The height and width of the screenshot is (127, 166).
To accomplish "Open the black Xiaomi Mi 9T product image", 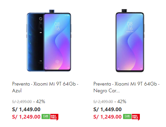I will pyautogui.click(x=130, y=40).
